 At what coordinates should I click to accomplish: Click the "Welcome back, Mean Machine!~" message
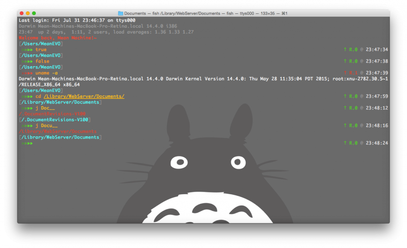58,38
